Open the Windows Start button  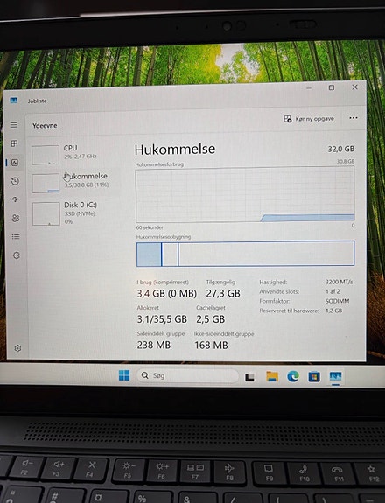[x=124, y=375]
